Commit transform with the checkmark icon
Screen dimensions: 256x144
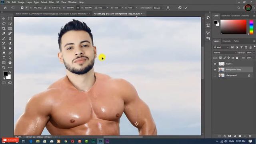186,8
